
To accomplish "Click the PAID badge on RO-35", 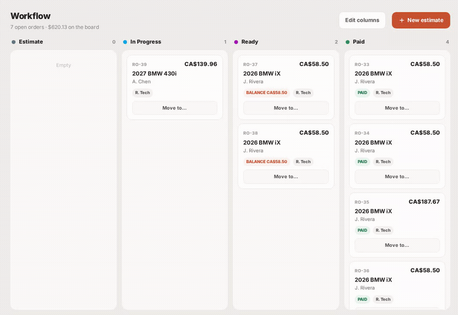I will pos(362,231).
